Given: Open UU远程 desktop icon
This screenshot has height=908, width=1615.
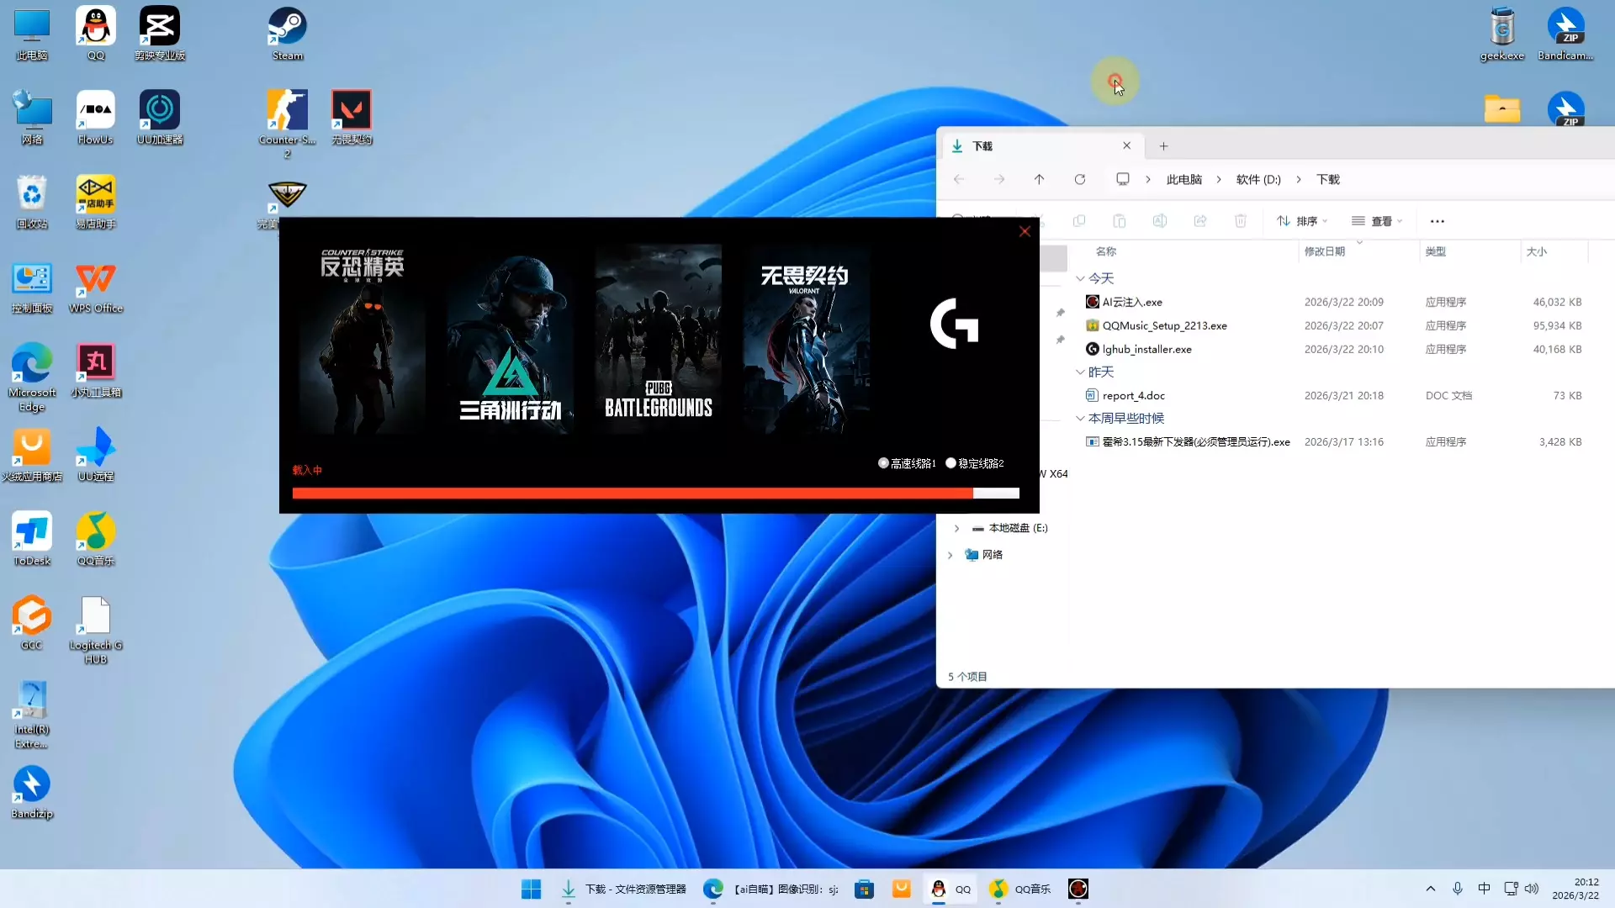Looking at the screenshot, I should 96,455.
